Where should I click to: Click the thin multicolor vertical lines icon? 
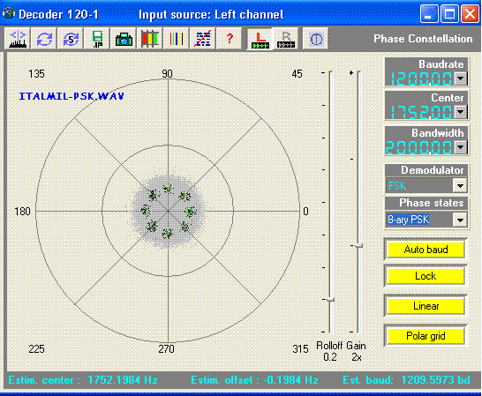click(x=177, y=39)
